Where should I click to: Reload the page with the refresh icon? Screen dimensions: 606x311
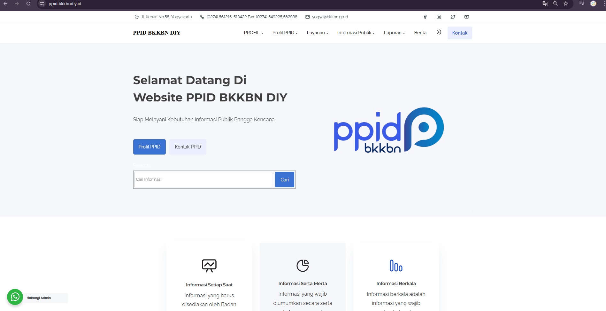tap(28, 4)
